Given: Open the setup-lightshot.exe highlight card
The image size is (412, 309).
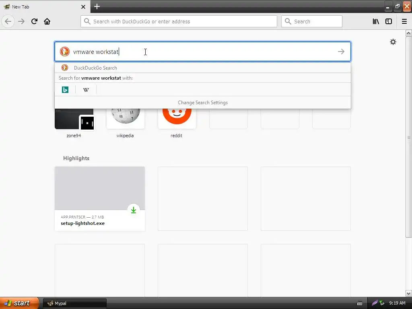Looking at the screenshot, I should pyautogui.click(x=100, y=199).
